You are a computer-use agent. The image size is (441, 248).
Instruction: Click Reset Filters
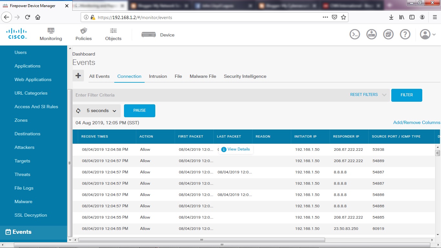364,95
